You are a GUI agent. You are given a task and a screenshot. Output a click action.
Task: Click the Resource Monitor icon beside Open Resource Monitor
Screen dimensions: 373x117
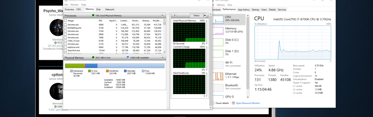(x=233, y=103)
